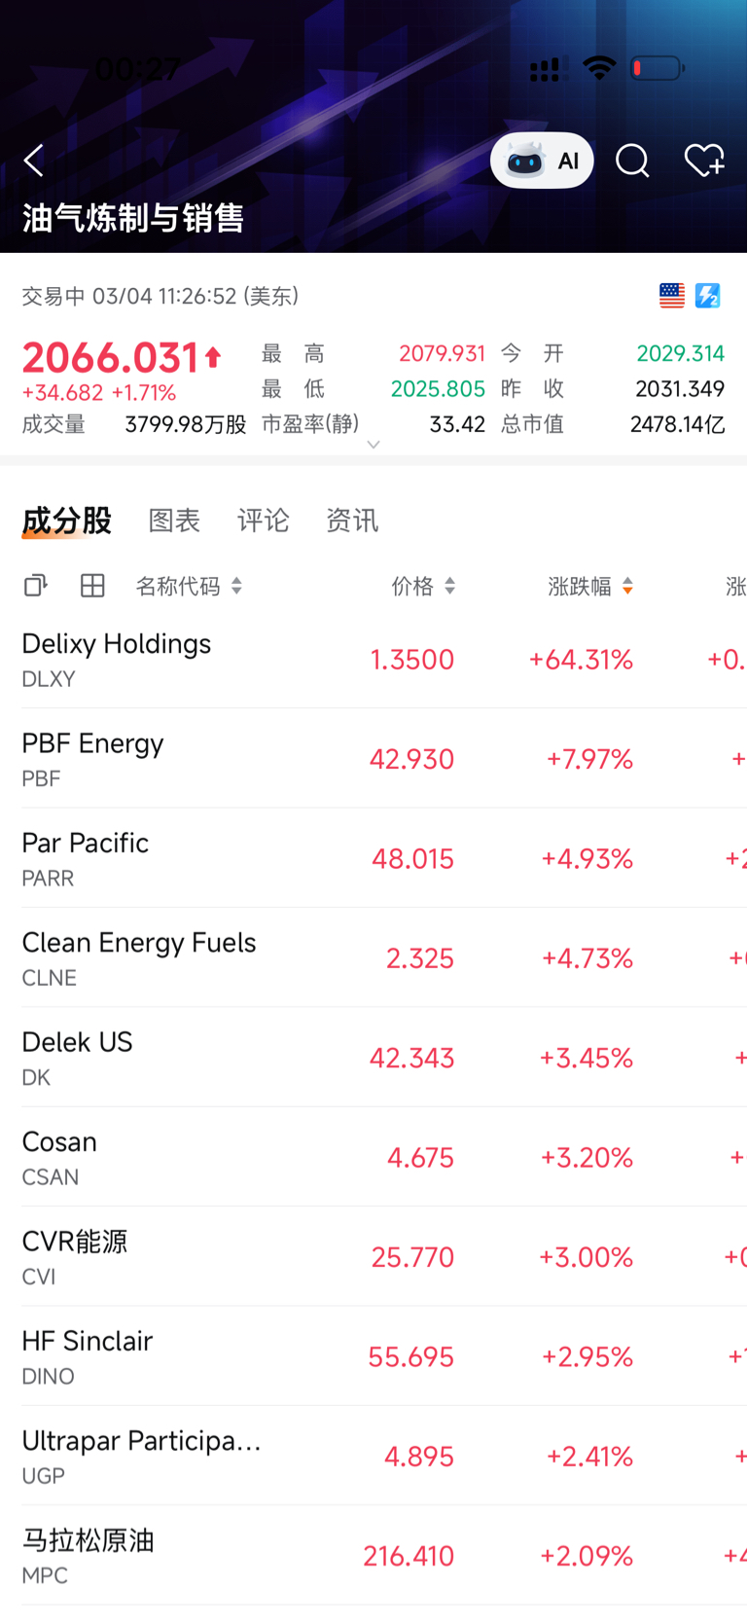Image resolution: width=748 pixels, height=1623 pixels.
Task: Open Delixy Holdings stock row
Action: pos(117,659)
